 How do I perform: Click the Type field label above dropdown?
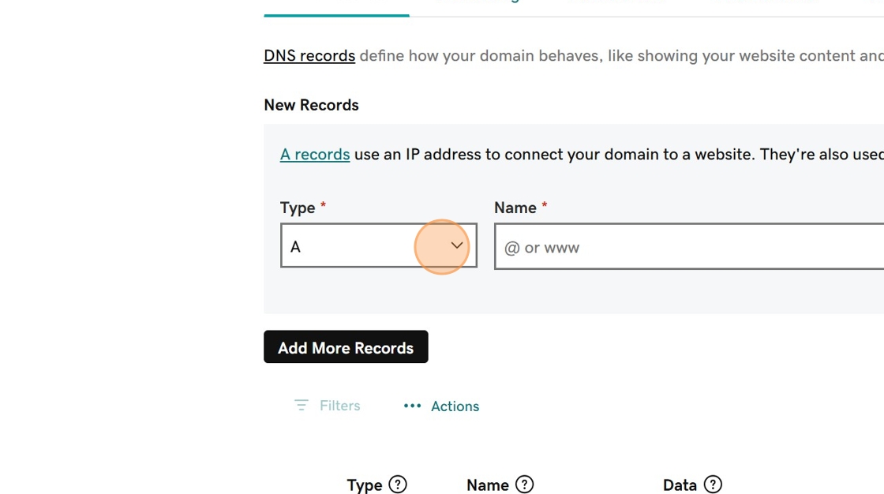[298, 208]
